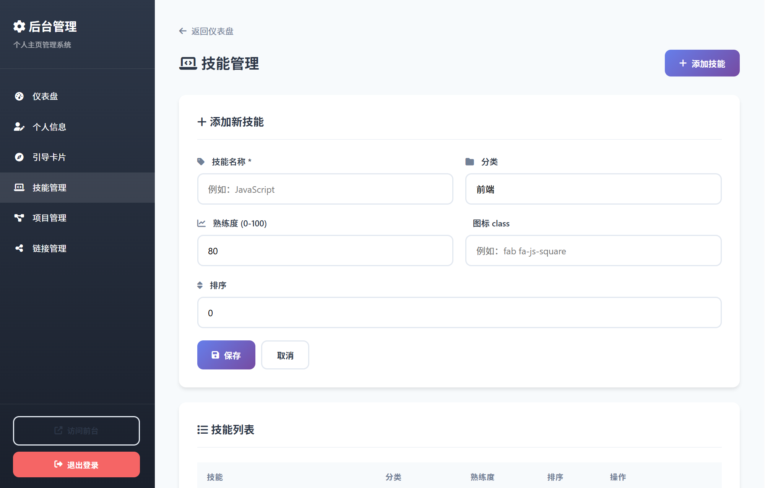The height and width of the screenshot is (488, 765).
Task: Click the diagram icon next to 项目管理
Action: point(19,218)
